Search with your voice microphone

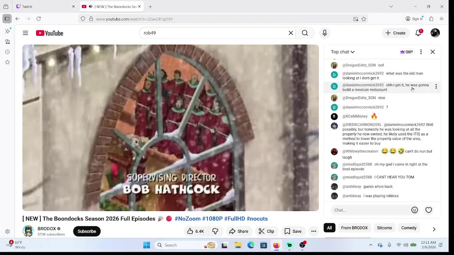325,33
